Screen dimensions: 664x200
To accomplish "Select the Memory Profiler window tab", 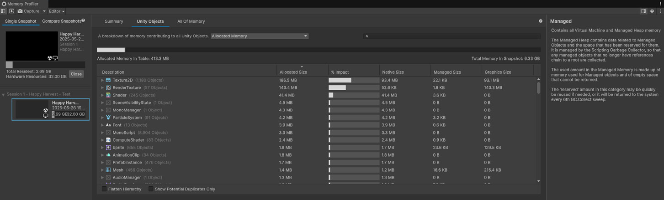I will tap(21, 4).
